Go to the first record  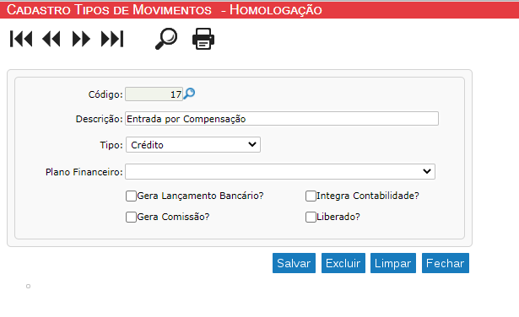[21, 39]
